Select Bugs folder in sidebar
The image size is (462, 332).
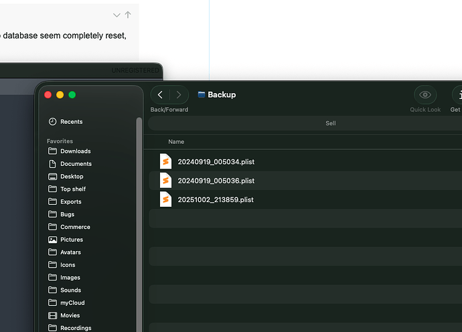pos(62,214)
